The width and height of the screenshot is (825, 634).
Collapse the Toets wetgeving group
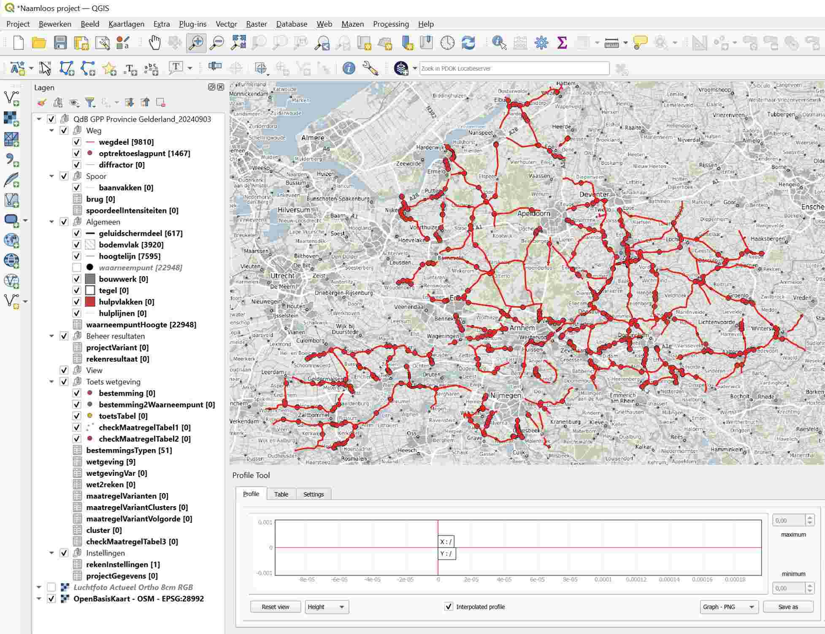51,381
